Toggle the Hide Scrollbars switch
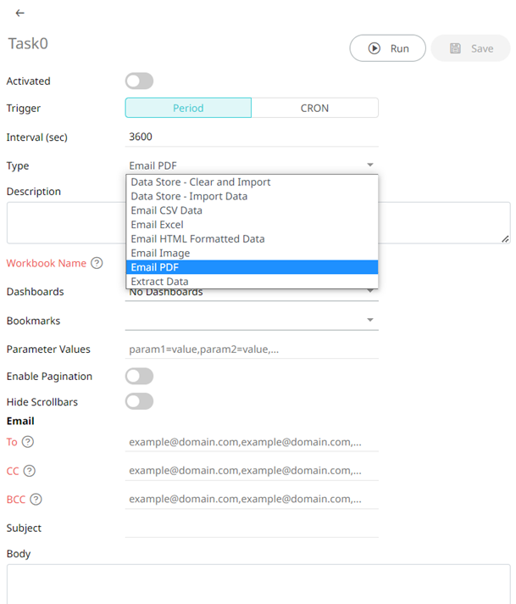 pos(139,401)
